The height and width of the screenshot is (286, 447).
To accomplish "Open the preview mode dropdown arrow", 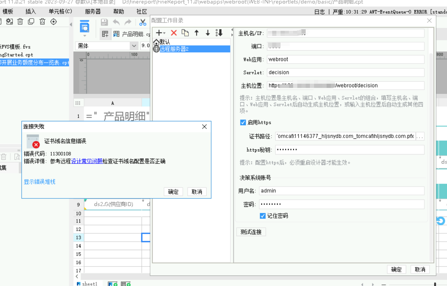I will coord(84,36).
